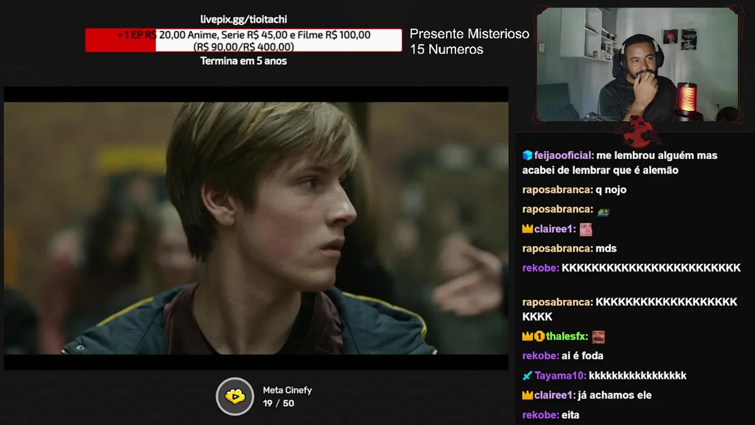Click the frog emote in raposabranca's message
This screenshot has height=425, width=755.
tap(603, 211)
